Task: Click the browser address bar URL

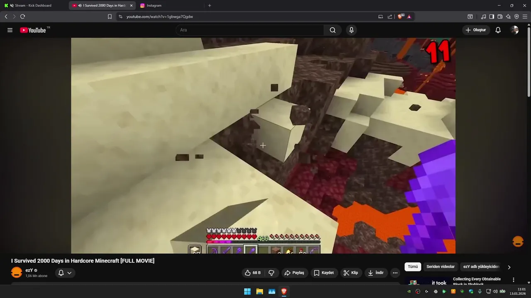Action: [160, 17]
